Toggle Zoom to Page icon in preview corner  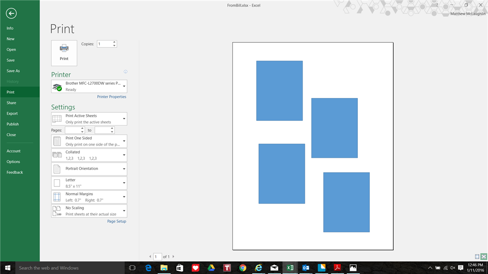pos(484,256)
